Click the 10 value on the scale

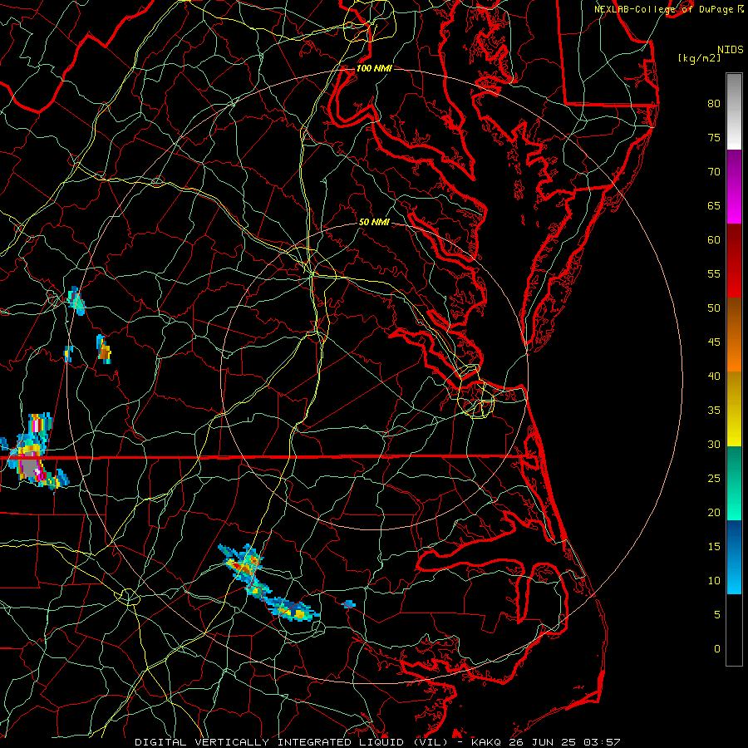pyautogui.click(x=714, y=581)
